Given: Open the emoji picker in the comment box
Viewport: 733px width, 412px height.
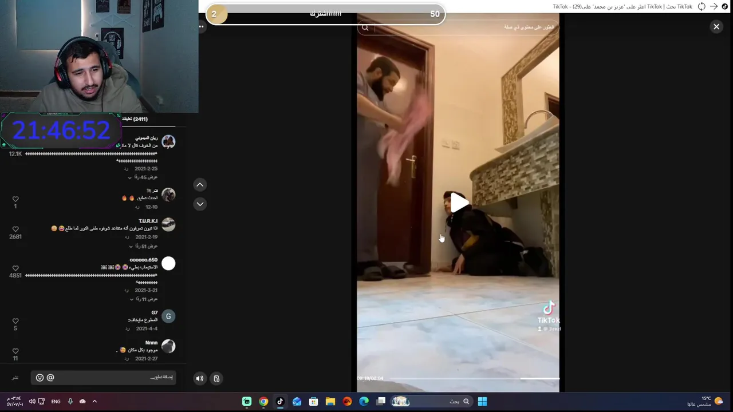Looking at the screenshot, I should 40,377.
